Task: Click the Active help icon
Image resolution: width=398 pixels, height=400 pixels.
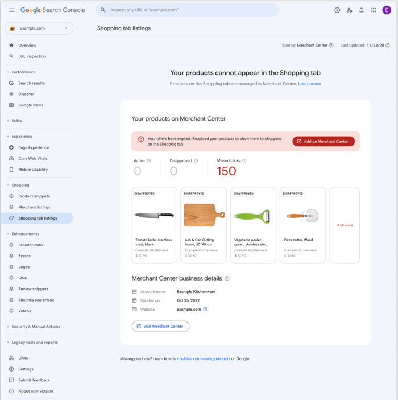Action: tap(148, 160)
